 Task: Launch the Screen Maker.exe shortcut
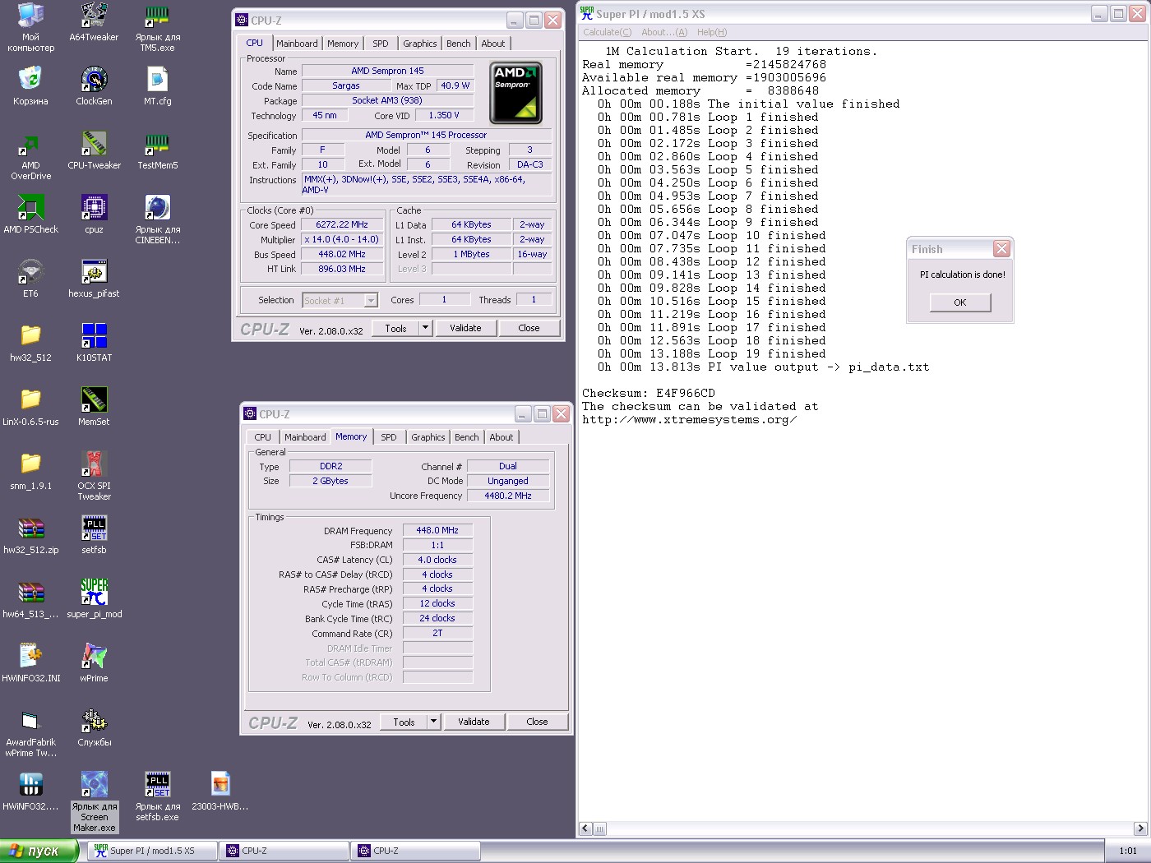click(x=94, y=785)
